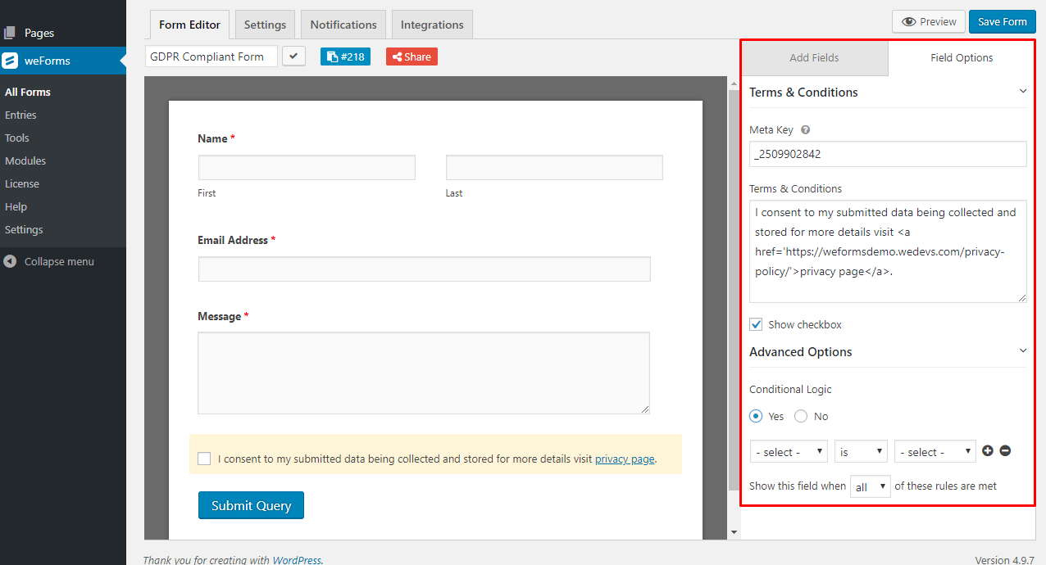The image size is (1046, 565).
Task: Confirm form name with checkmark button
Action: (x=294, y=56)
